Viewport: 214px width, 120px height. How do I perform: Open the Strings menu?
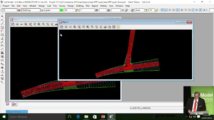pyautogui.click(x=42, y=6)
